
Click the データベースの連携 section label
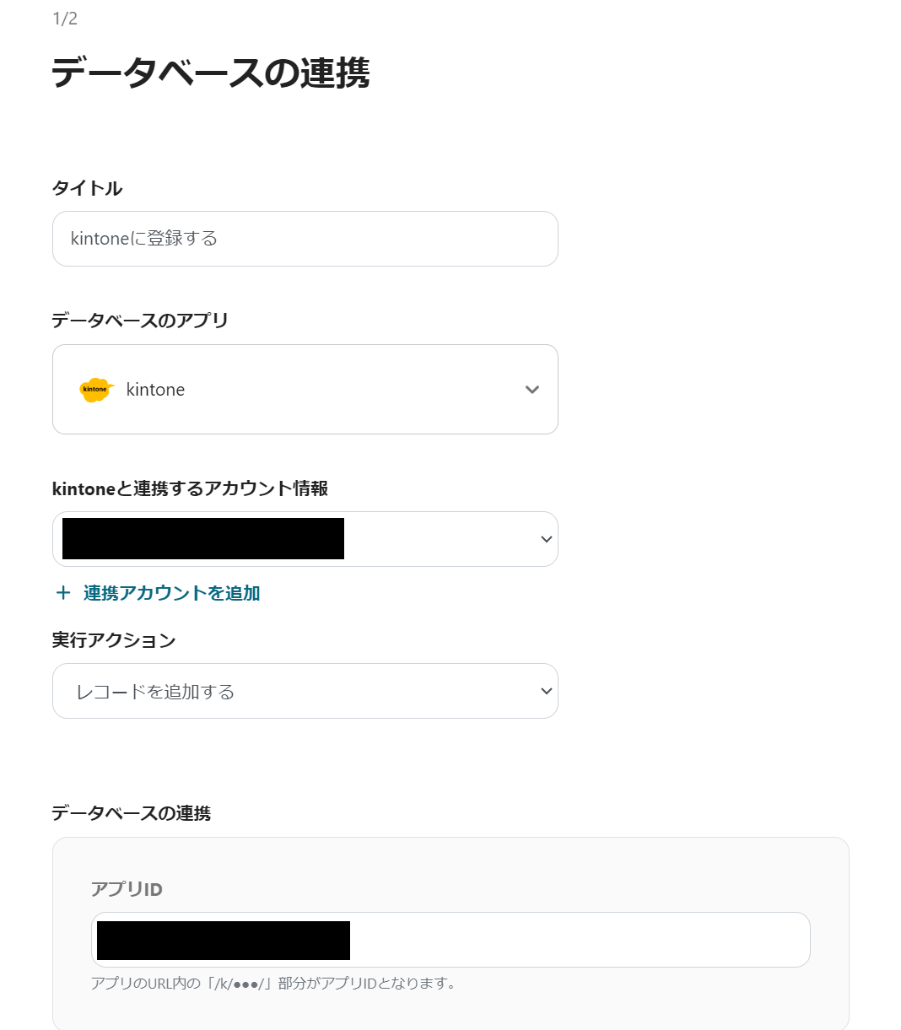coord(132,814)
